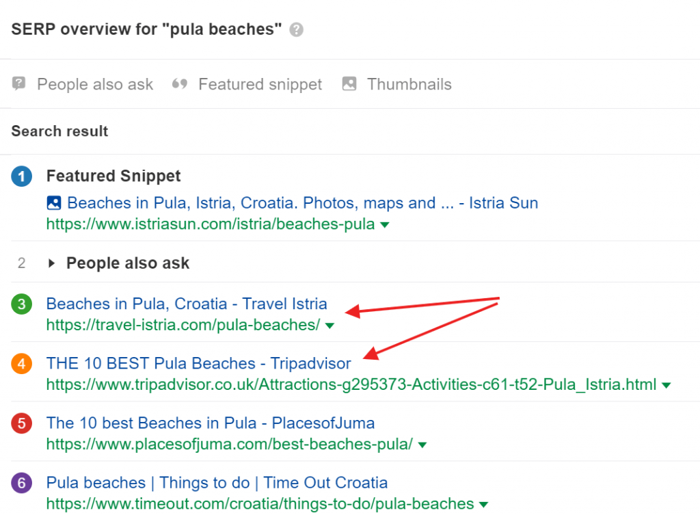Click the purple position 6 badge

point(22,483)
